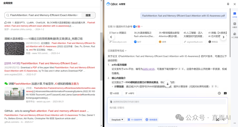Screen dimensions: 238x127
Task: Click the source icons cluster beside 引用50篇资料
Action: (137, 27)
